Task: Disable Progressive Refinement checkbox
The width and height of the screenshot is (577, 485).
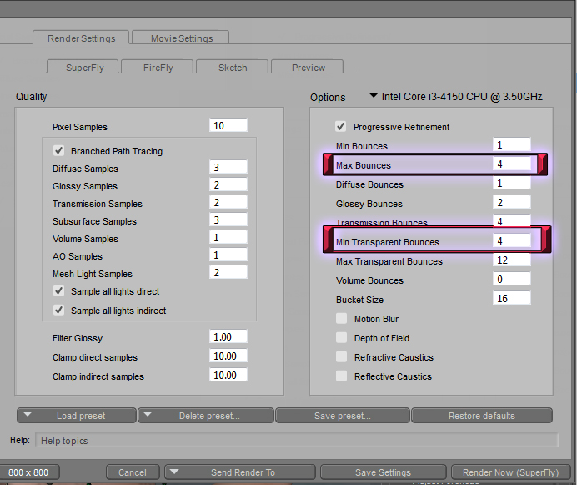Action: [341, 127]
